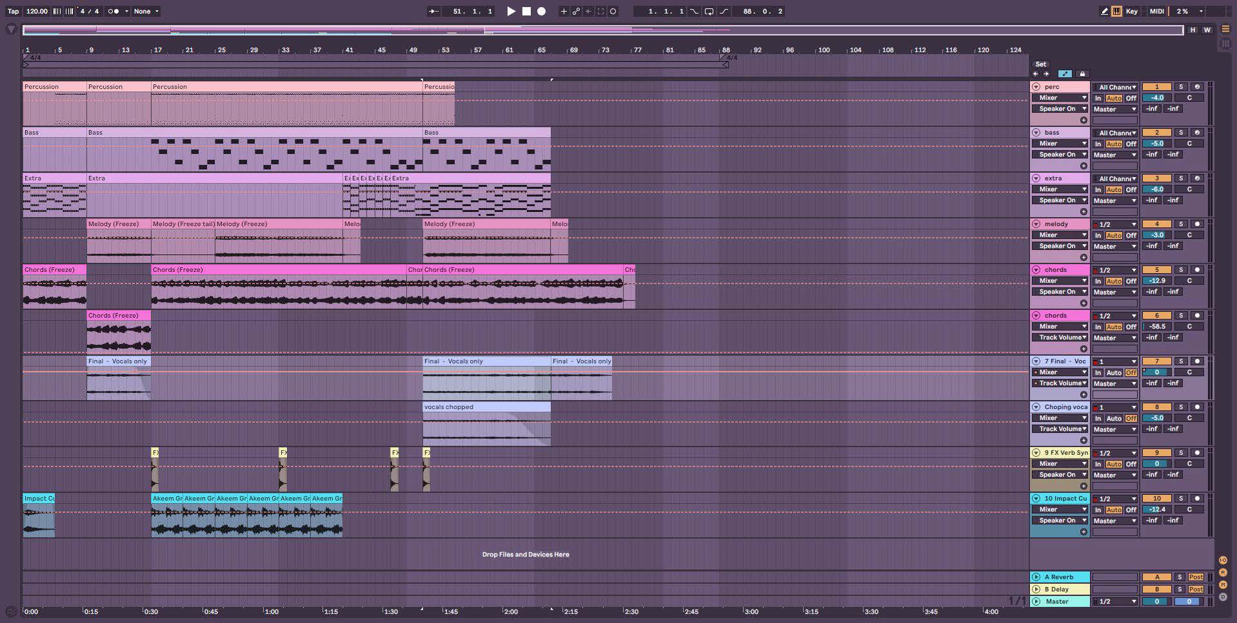Image resolution: width=1237 pixels, height=623 pixels.
Task: Solo the bass track
Action: pyautogui.click(x=1181, y=133)
